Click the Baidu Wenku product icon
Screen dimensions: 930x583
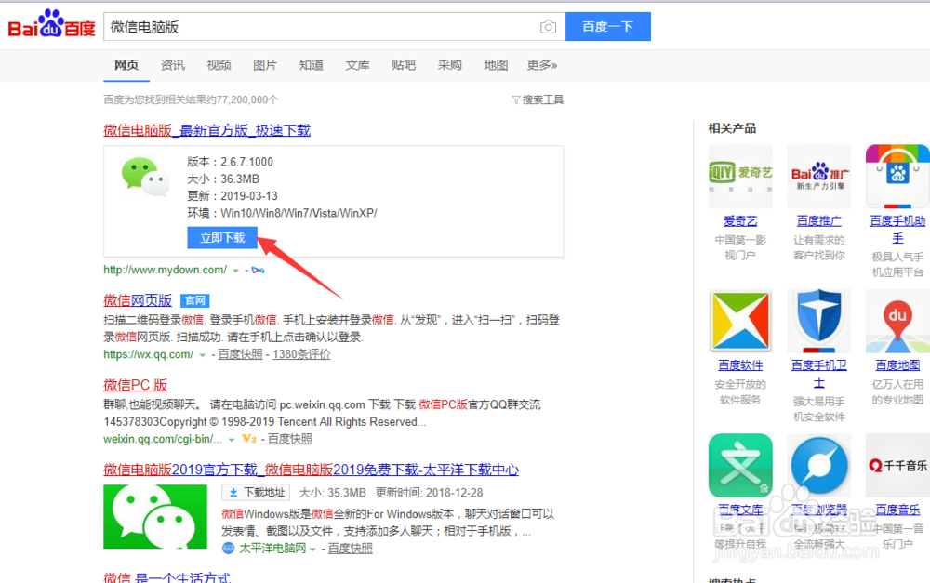point(740,466)
